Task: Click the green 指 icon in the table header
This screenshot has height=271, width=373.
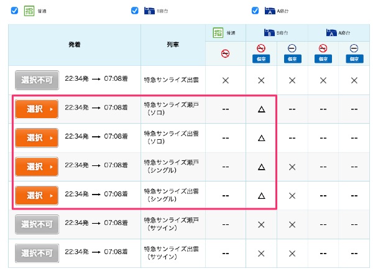Action: click(x=218, y=32)
